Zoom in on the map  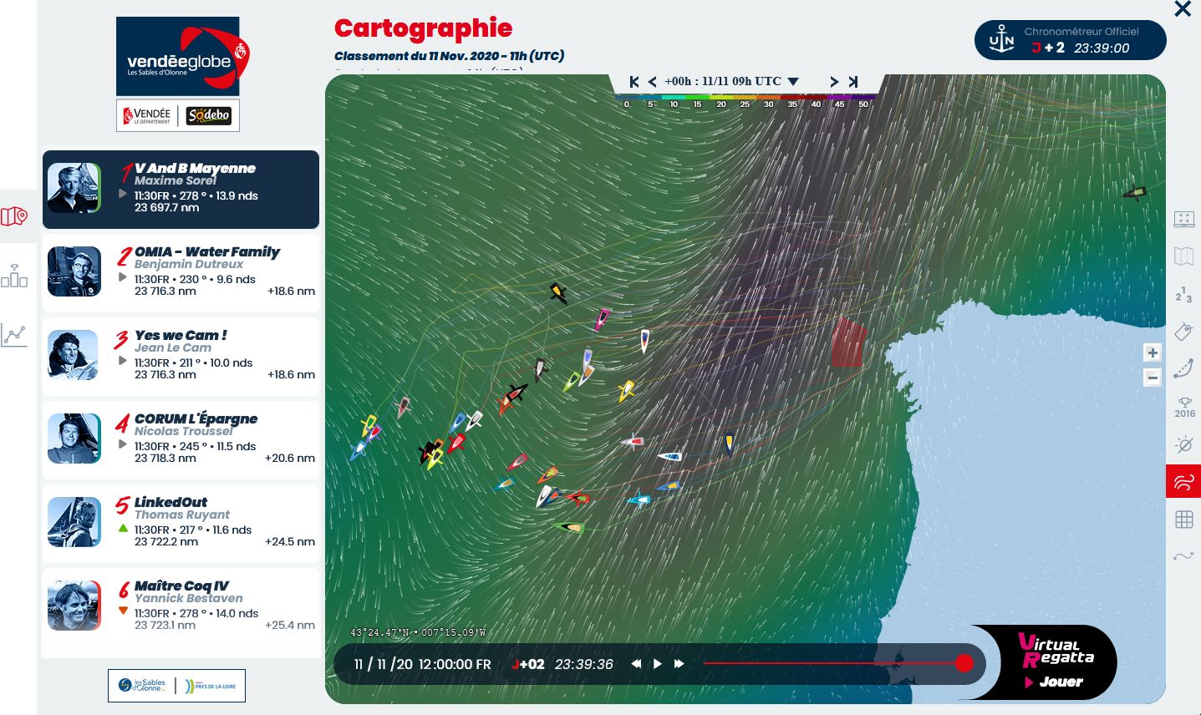click(1153, 352)
